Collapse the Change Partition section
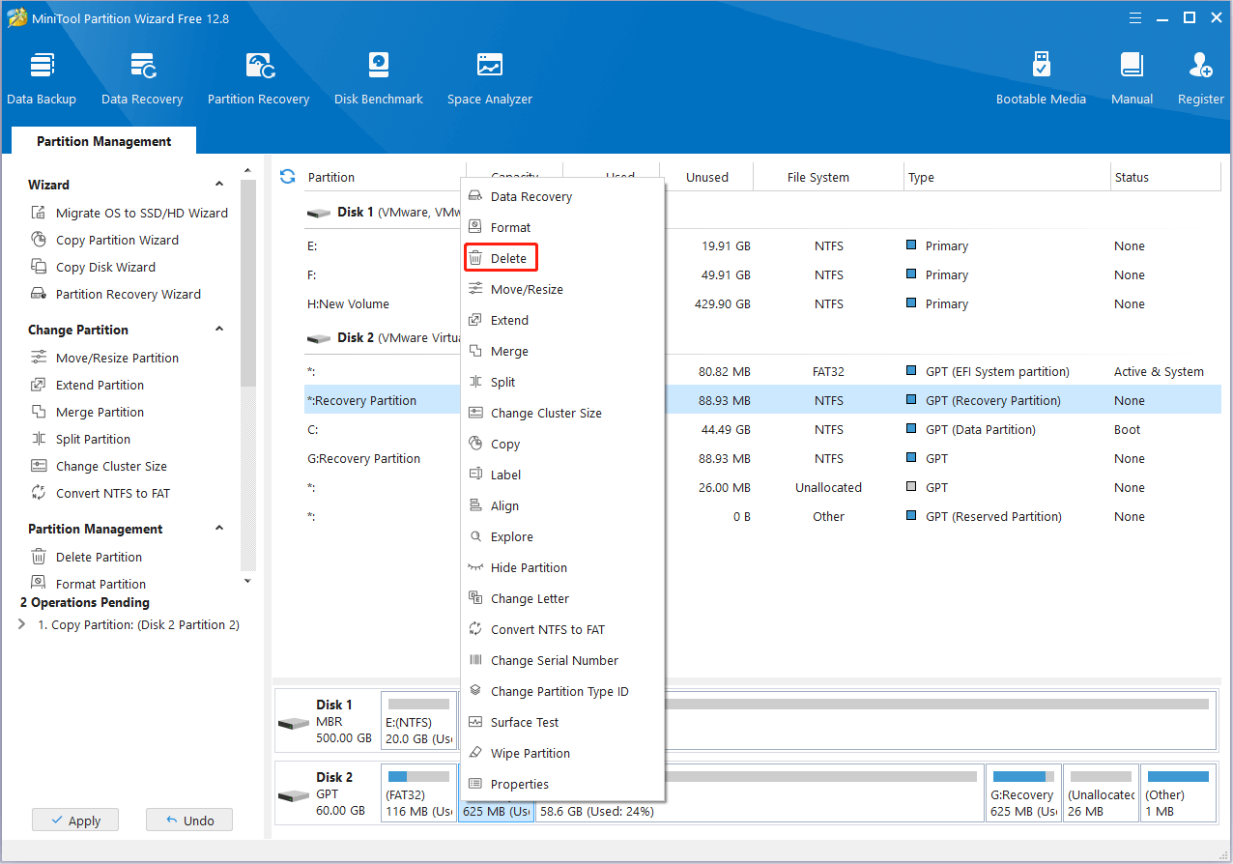The image size is (1233, 864). [219, 330]
